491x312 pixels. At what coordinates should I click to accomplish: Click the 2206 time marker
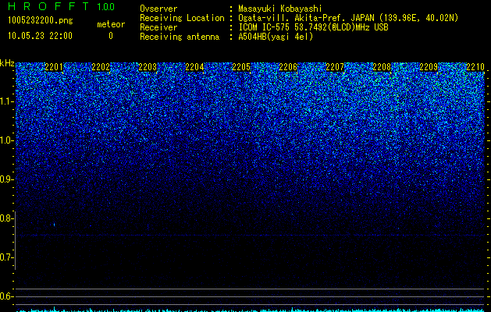288,67
